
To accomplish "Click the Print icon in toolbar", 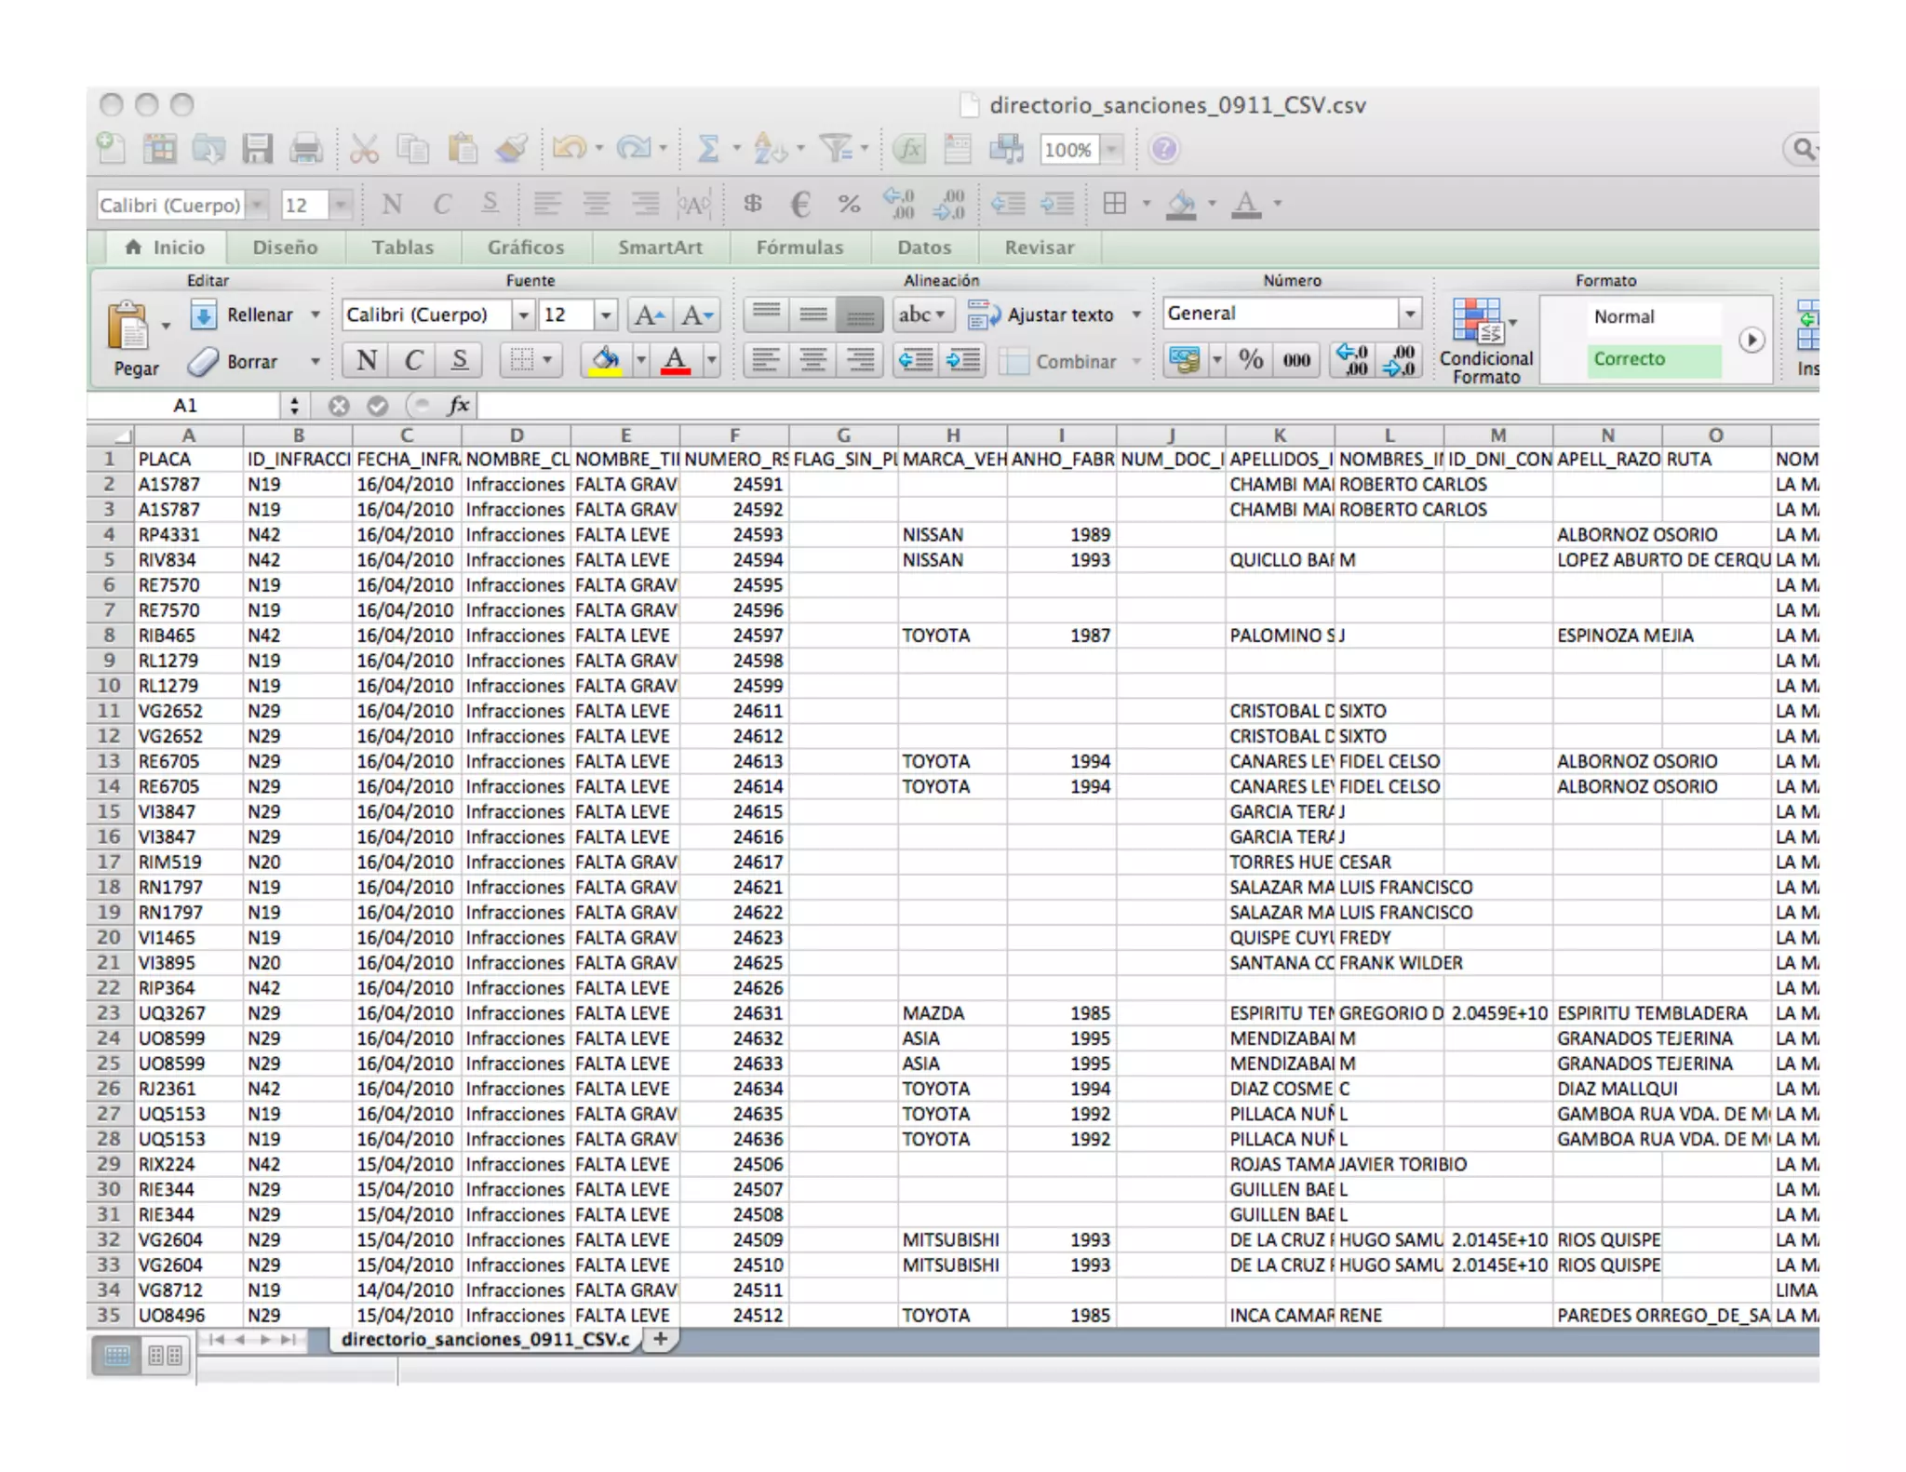I will [x=305, y=149].
